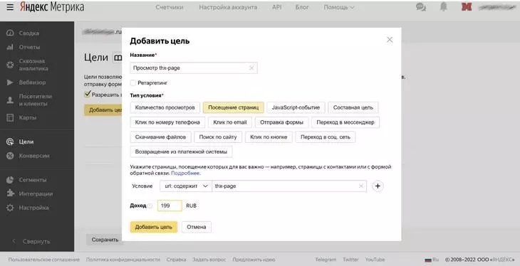Click the condition value field thx-page
Viewport: 520px width, 266px height.
click(x=289, y=186)
